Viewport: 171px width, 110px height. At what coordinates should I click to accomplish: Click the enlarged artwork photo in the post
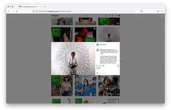pos(73,59)
